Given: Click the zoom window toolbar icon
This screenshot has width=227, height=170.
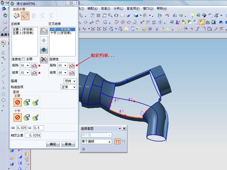Looking at the screenshot, I should (104, 15).
